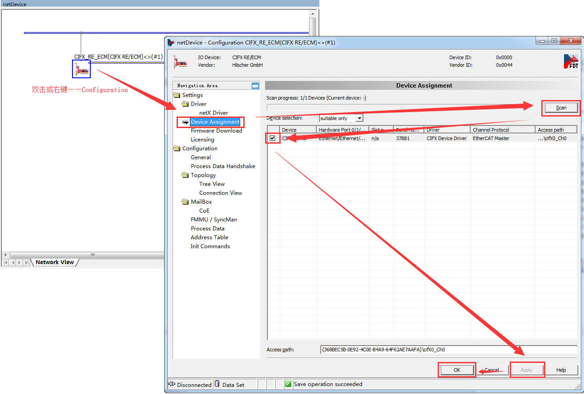The height and width of the screenshot is (394, 584).
Task: Click the Cancel button
Action: [491, 370]
